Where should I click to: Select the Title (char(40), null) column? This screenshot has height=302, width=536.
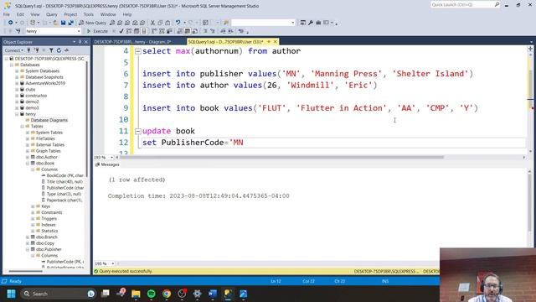click(x=64, y=182)
